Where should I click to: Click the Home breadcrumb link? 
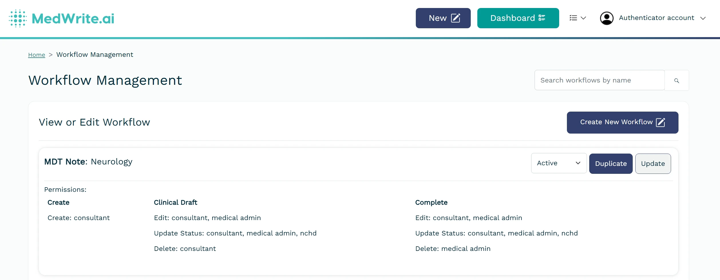pyautogui.click(x=36, y=55)
